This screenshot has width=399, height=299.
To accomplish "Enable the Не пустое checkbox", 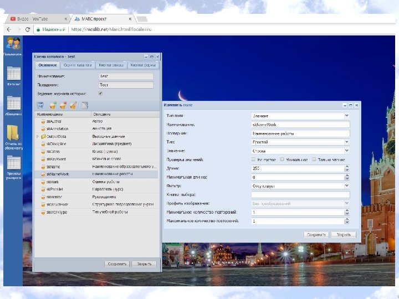I will click(x=253, y=159).
